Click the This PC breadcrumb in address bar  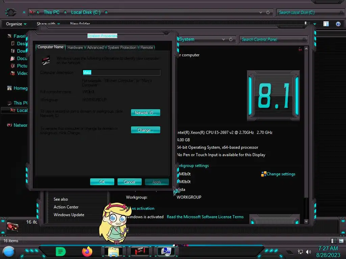pos(51,12)
